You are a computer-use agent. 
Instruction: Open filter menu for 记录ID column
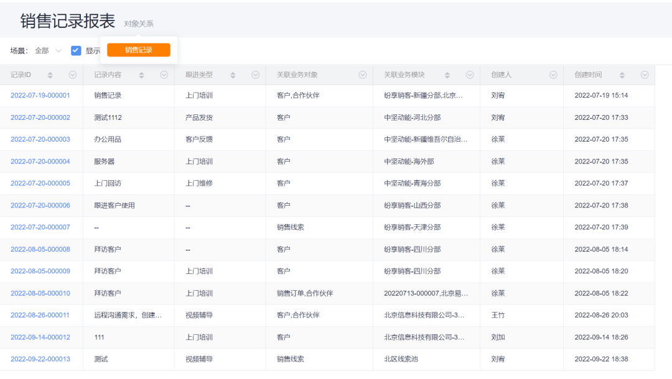[x=73, y=75]
